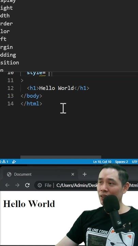Click the site info icon before File

click(x=40, y=185)
